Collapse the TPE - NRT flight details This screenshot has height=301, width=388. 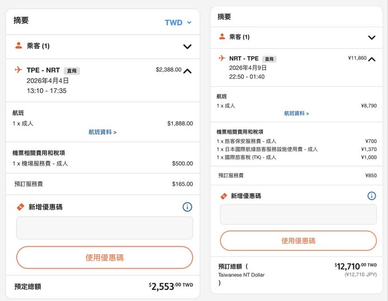tap(187, 71)
